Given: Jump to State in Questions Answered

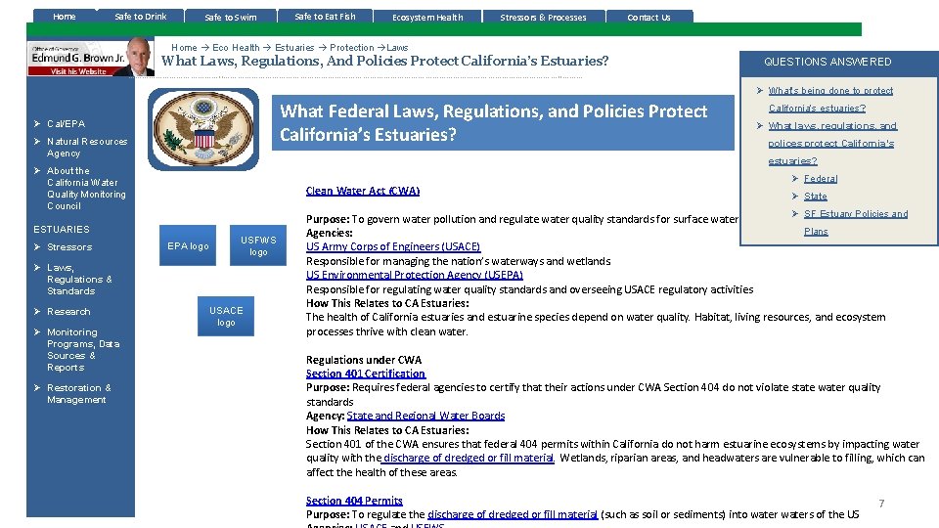Looking at the screenshot, I should pos(815,196).
